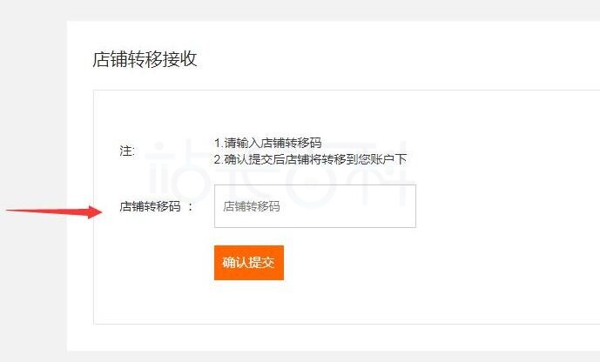This screenshot has height=362, width=600.
Task: Select the 店铺转移接收 page heading
Action: coord(145,59)
